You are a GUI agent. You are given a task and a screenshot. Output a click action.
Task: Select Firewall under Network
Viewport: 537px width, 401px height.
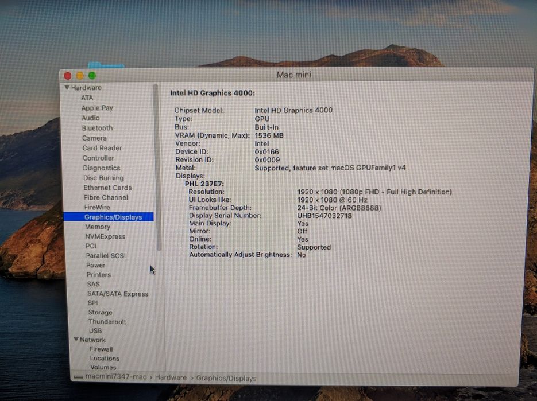[x=102, y=349]
